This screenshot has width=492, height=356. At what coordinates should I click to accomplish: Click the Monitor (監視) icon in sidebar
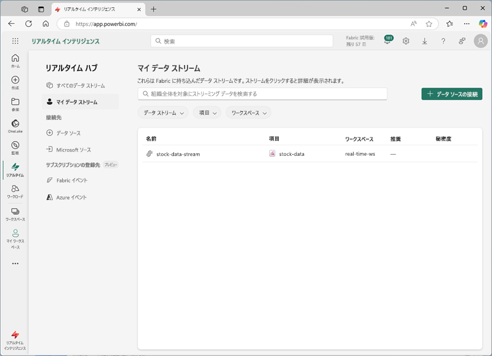[15, 146]
